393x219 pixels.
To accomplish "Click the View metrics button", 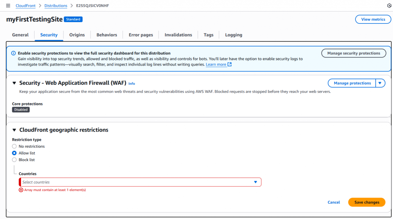I will [x=373, y=19].
